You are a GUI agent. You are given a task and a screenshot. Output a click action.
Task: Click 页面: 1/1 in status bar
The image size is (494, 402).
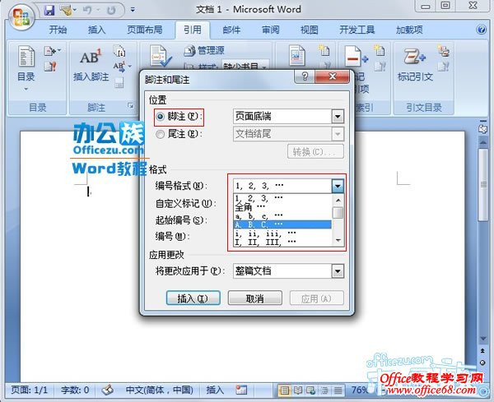[29, 390]
